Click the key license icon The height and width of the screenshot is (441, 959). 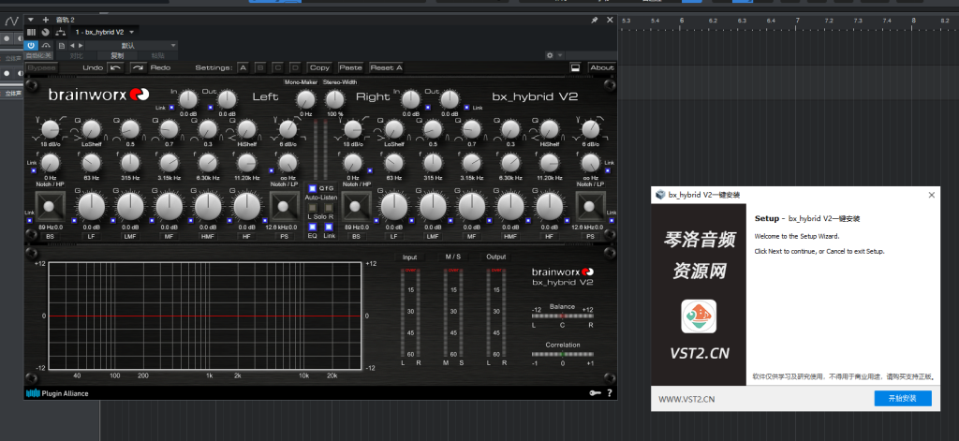595,393
